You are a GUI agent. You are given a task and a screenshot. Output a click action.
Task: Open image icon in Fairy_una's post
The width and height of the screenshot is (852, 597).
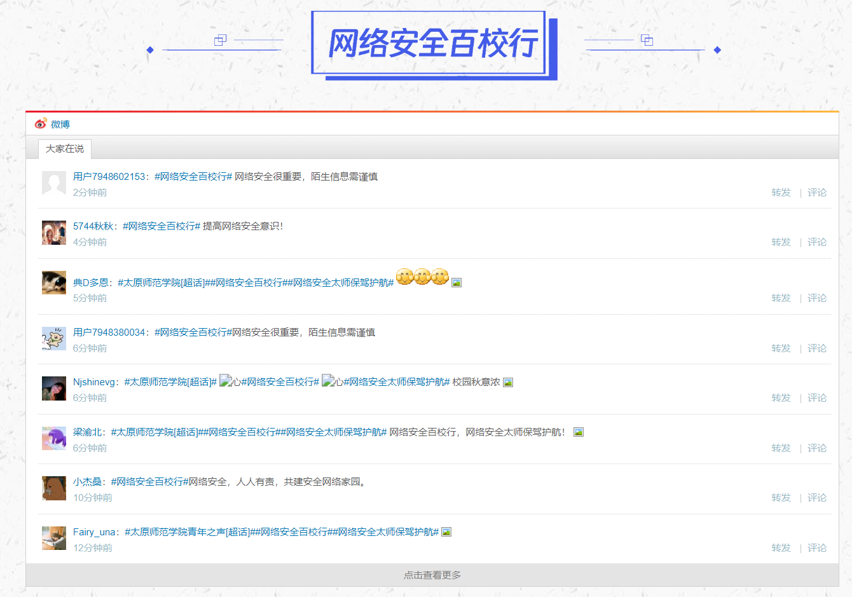point(446,532)
